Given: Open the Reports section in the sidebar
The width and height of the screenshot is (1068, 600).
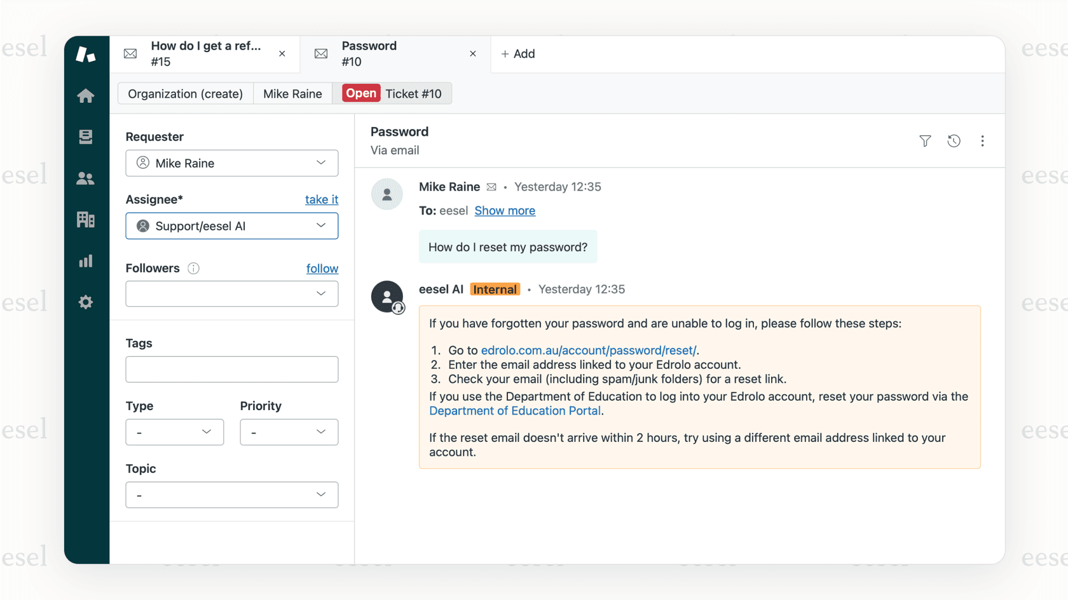Looking at the screenshot, I should pyautogui.click(x=85, y=260).
